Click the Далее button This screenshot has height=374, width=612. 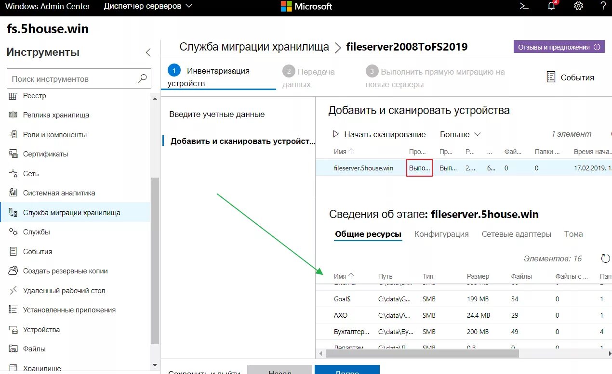pos(347,369)
